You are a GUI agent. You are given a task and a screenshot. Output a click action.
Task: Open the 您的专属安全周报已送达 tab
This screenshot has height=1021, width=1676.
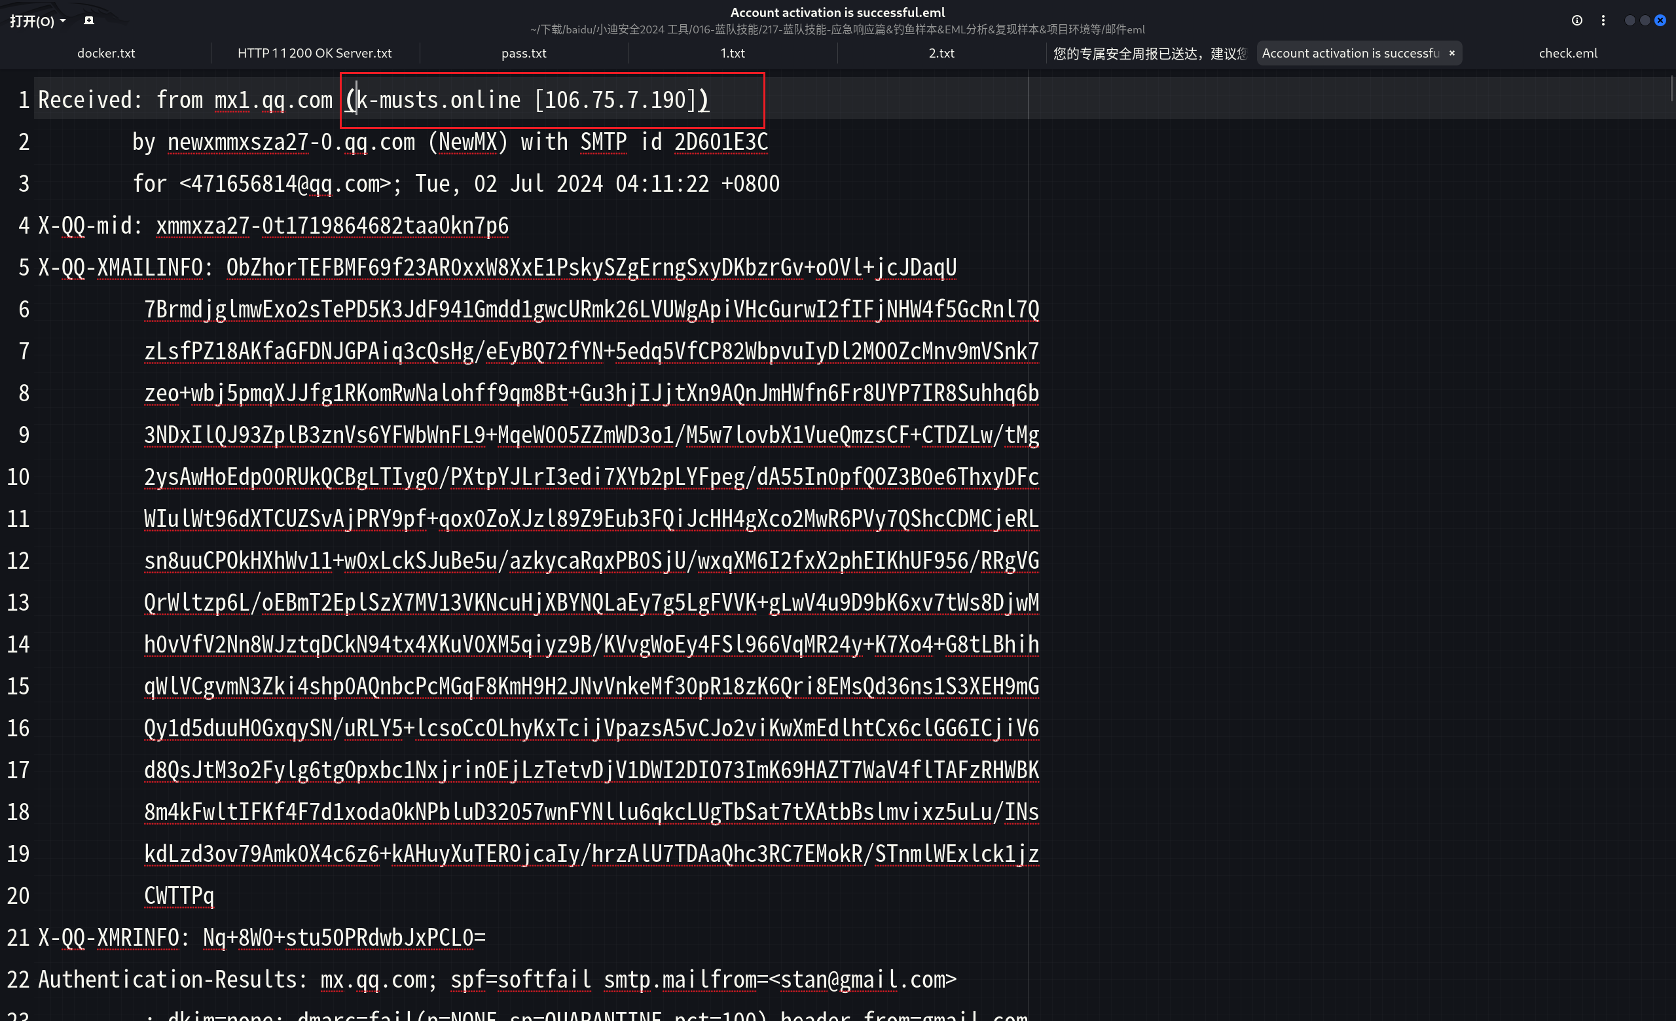1149,53
